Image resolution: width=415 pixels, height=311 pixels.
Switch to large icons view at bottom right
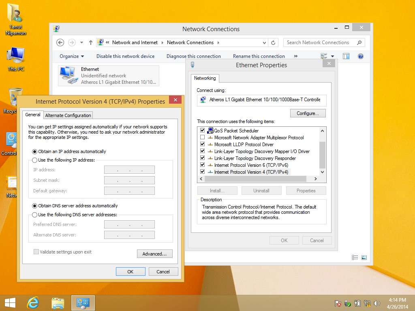pyautogui.click(x=364, y=257)
